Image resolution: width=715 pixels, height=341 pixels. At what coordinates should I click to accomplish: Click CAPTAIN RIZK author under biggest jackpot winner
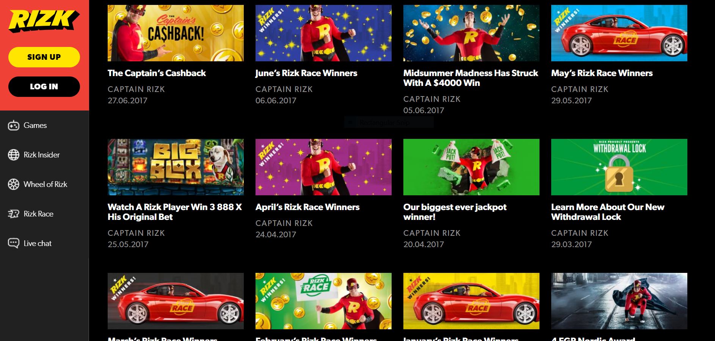[x=432, y=233]
